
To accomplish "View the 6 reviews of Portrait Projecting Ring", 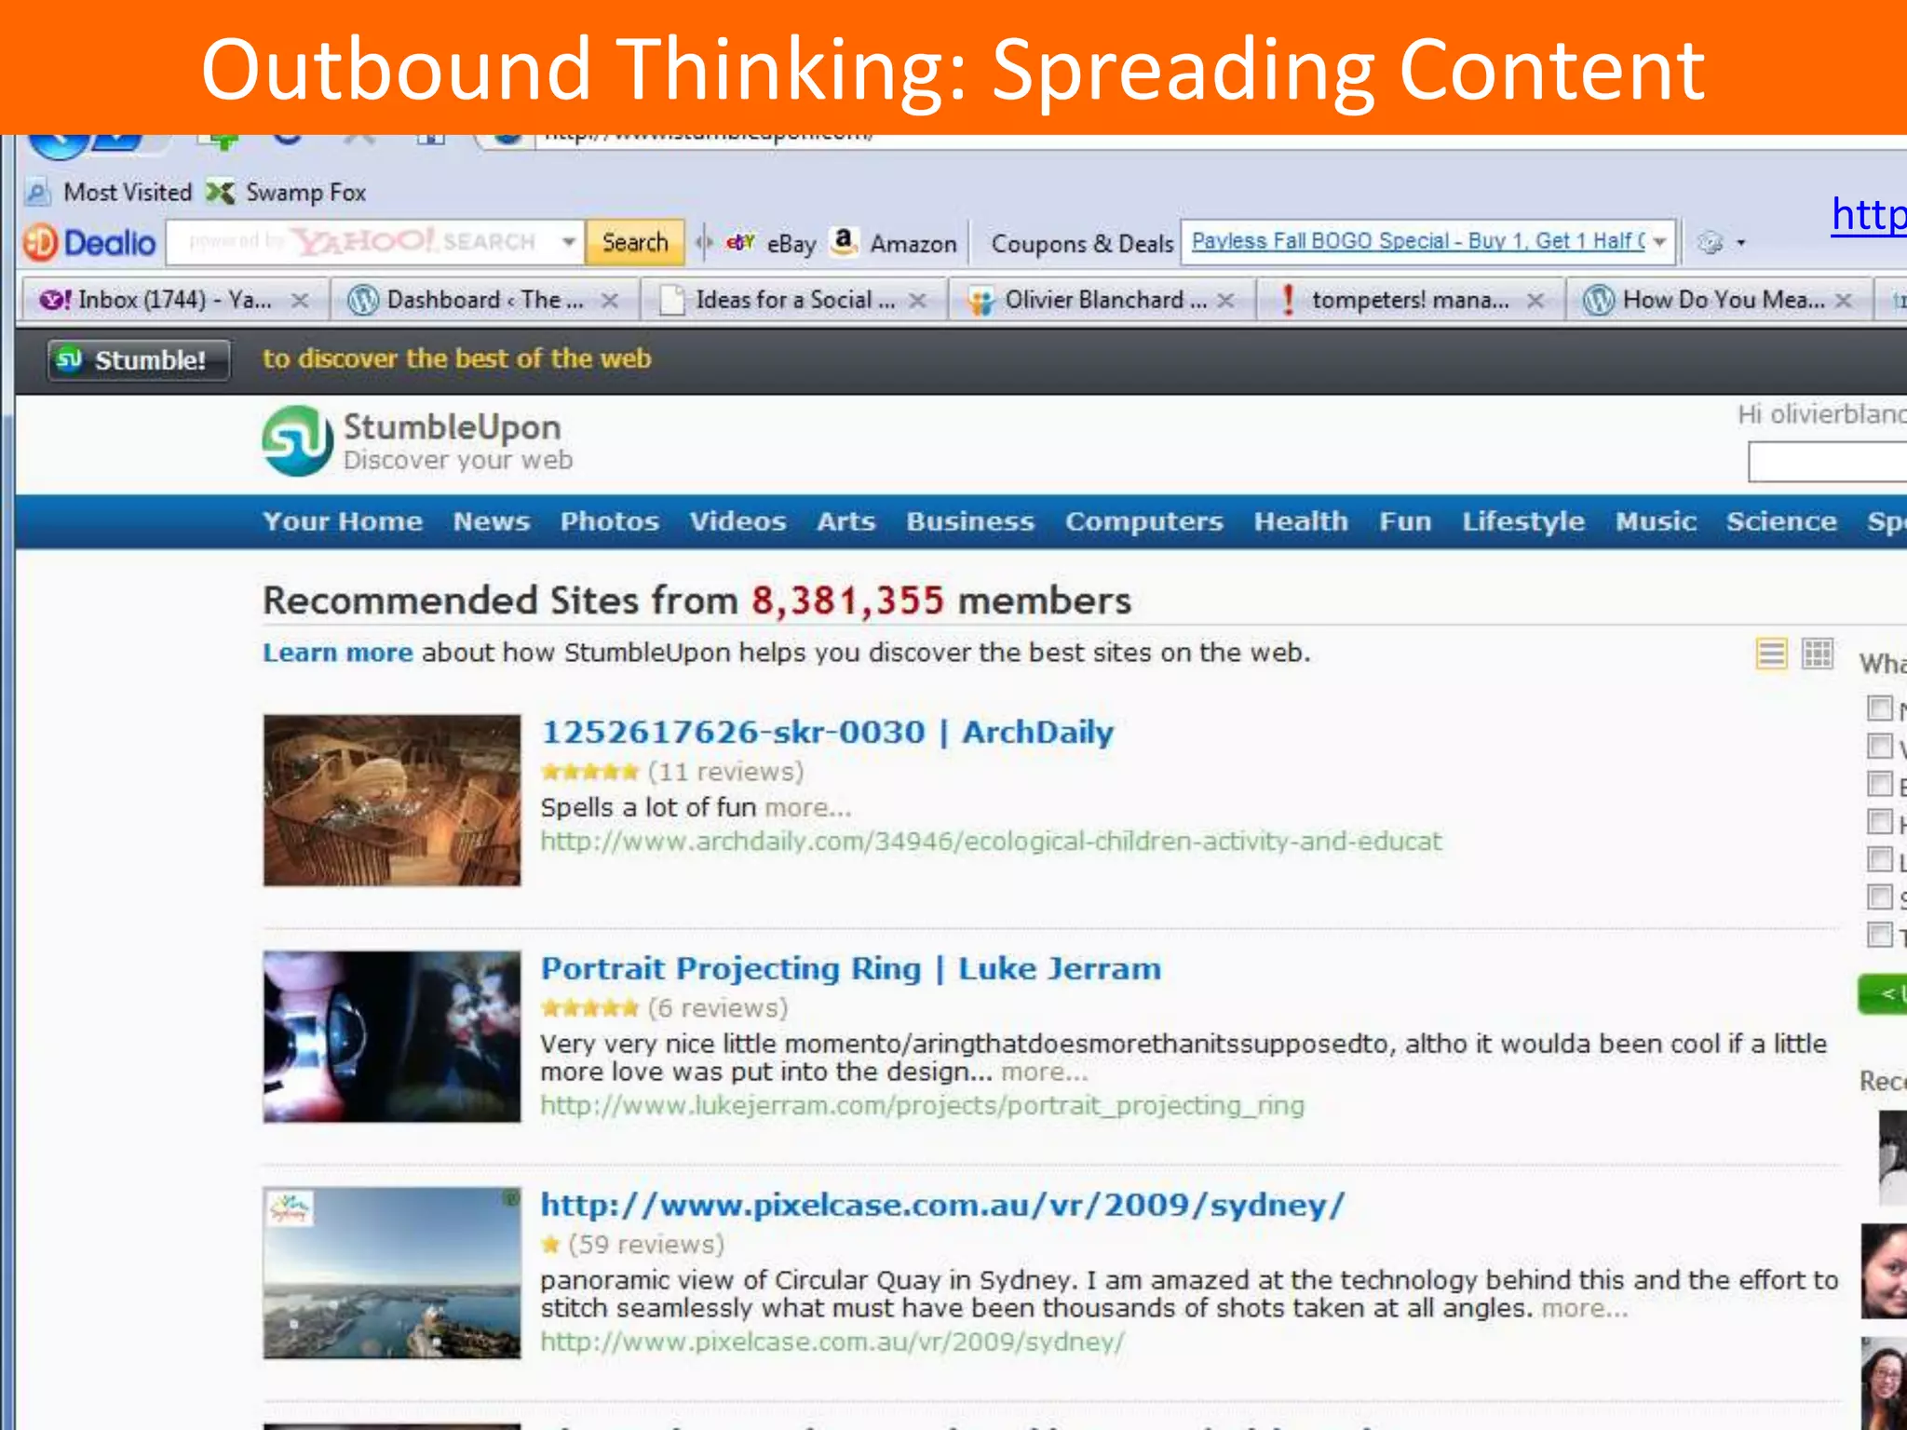I will (718, 1008).
